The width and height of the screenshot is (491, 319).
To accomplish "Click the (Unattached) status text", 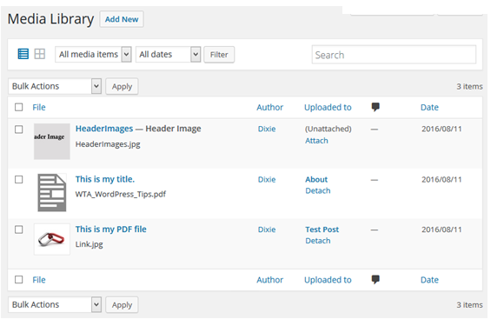I will [328, 129].
